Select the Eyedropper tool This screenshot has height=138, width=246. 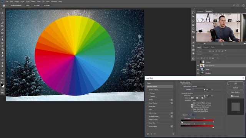click(2, 30)
